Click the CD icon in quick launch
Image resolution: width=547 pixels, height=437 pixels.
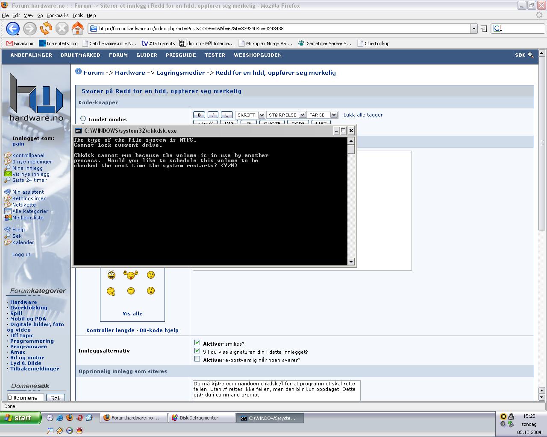click(x=50, y=418)
